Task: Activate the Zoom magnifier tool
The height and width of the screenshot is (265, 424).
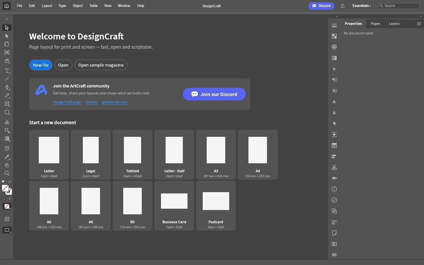Action: coord(7,174)
